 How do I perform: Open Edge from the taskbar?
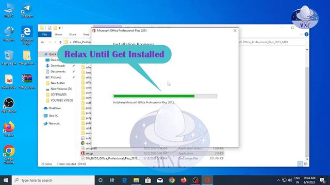(x=124, y=180)
